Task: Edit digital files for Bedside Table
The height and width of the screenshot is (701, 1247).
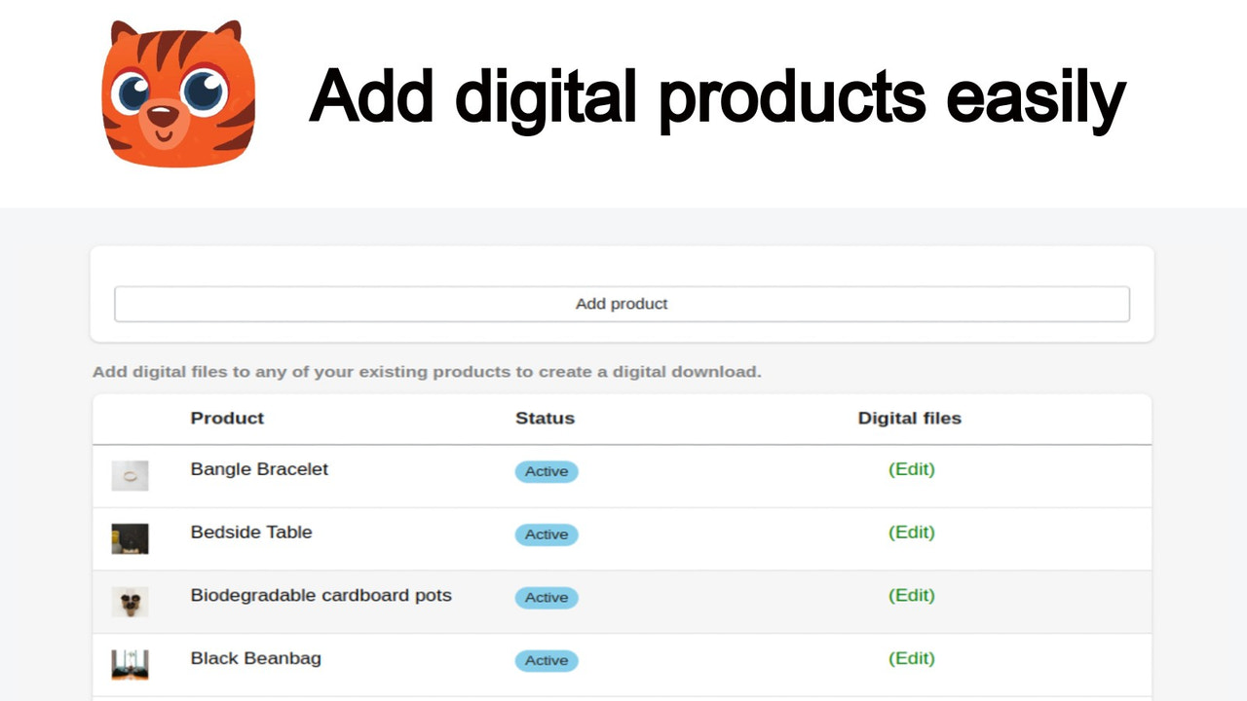Action: pyautogui.click(x=911, y=533)
